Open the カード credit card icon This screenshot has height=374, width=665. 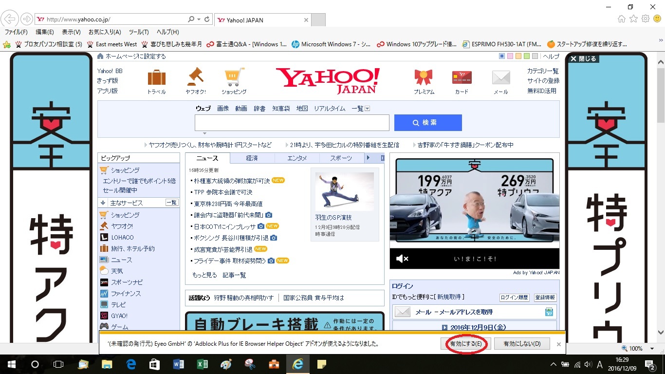[462, 78]
